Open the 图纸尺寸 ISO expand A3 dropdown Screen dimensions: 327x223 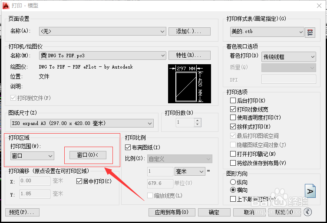[82, 123]
